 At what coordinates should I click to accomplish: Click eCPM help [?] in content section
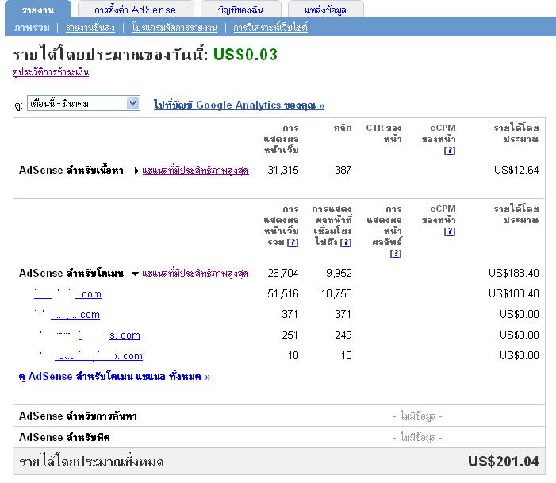450,151
